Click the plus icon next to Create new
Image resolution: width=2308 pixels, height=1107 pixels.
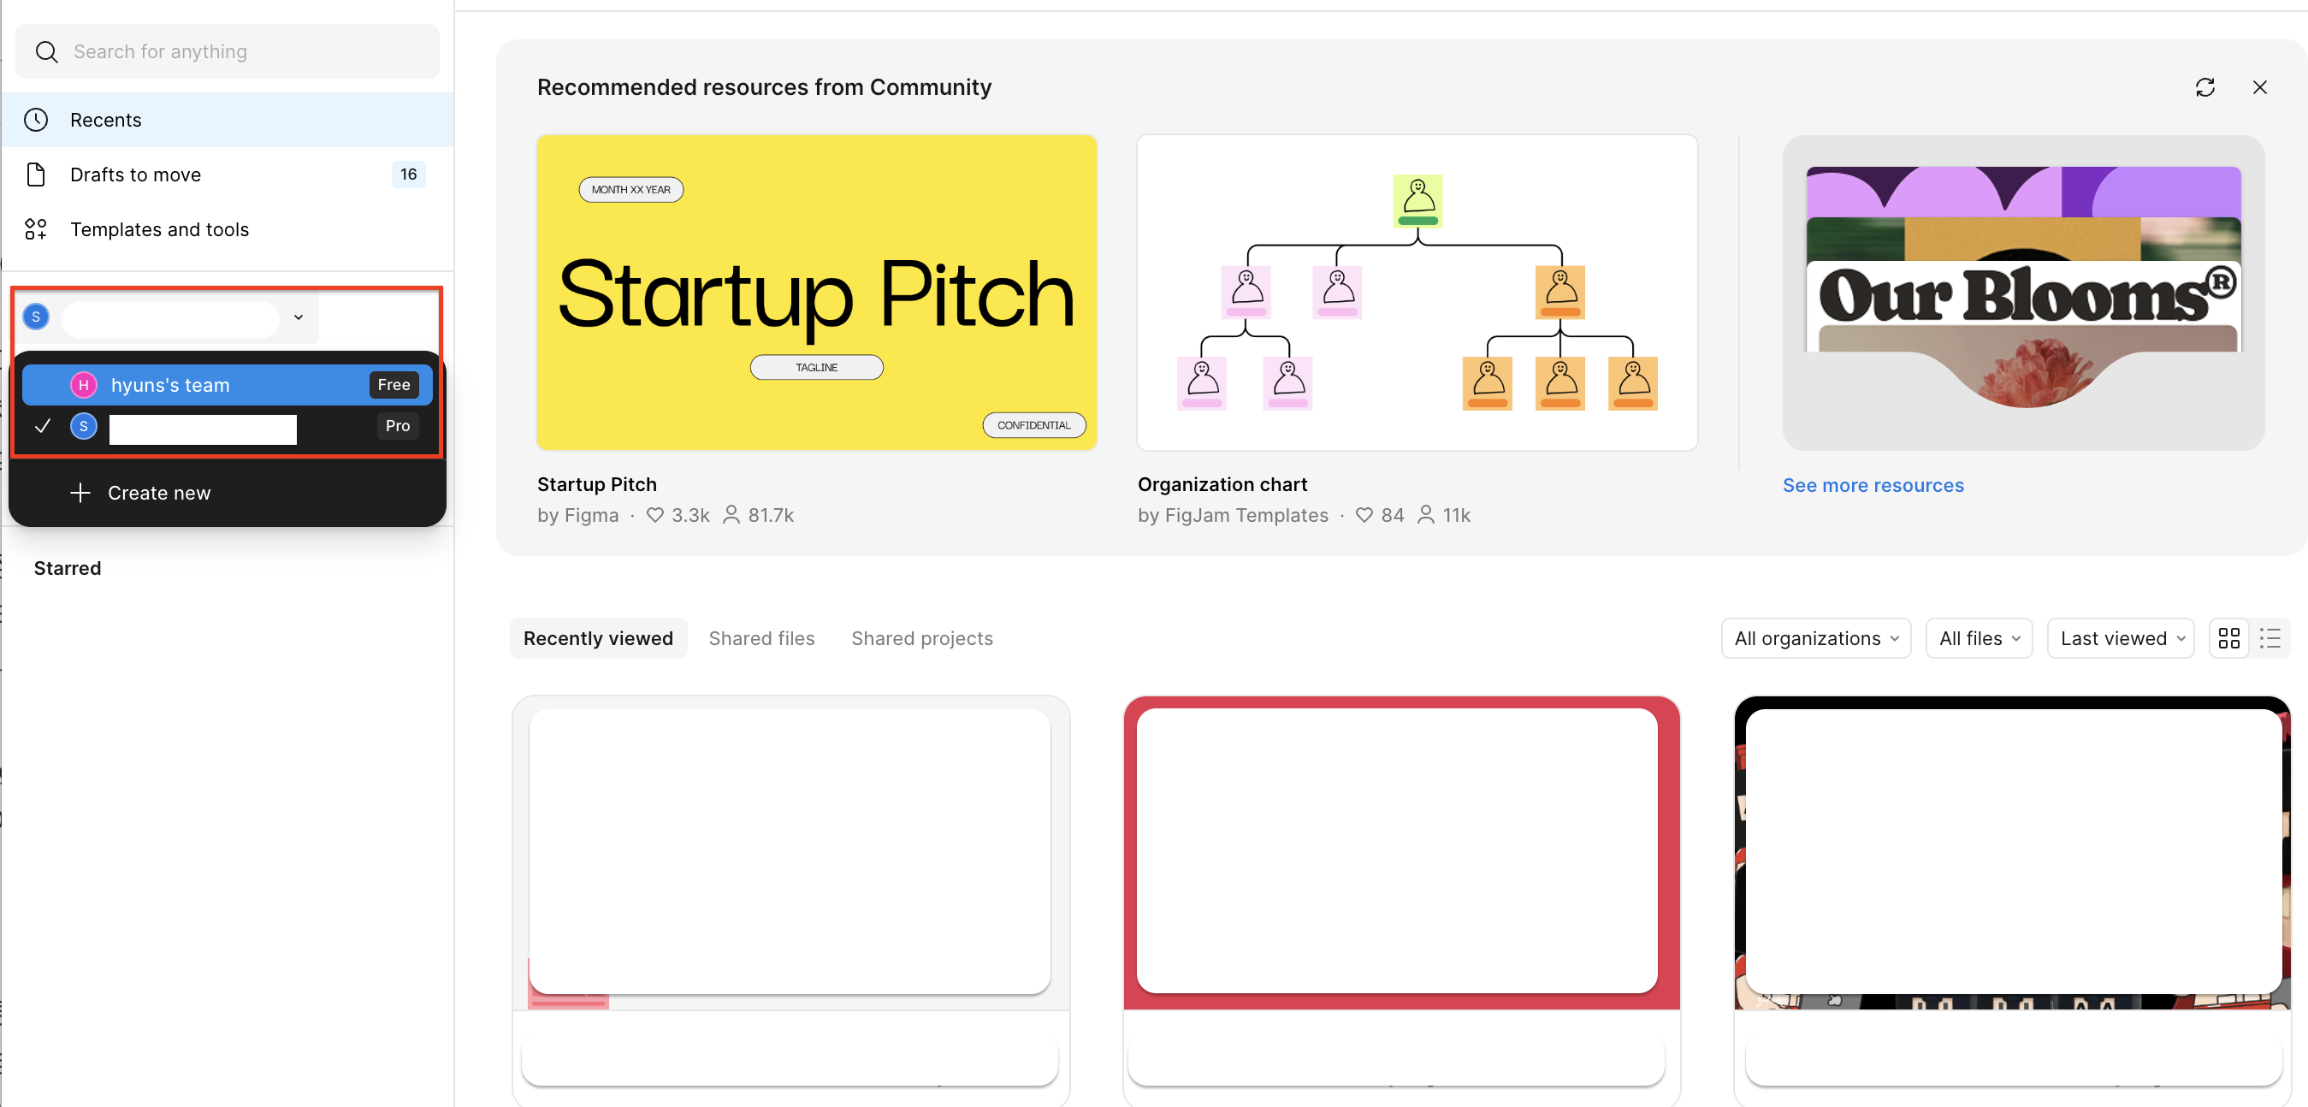[x=80, y=493]
